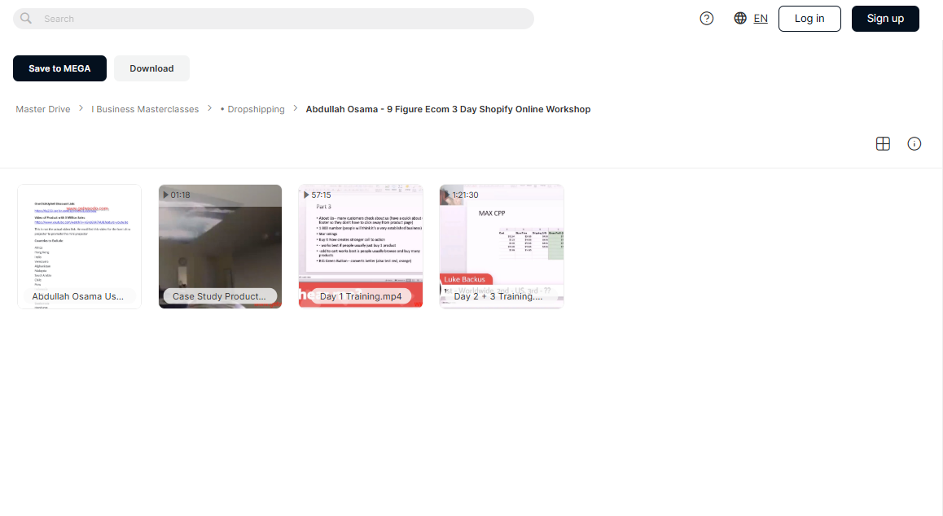Image resolution: width=943 pixels, height=516 pixels.
Task: Click Save to MEGA button
Action: tap(59, 68)
